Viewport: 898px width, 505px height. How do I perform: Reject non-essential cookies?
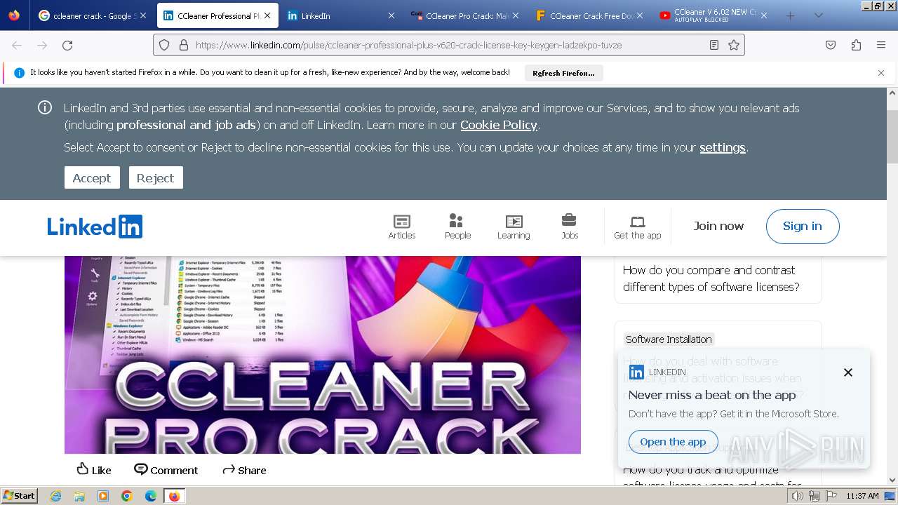pyautogui.click(x=156, y=178)
